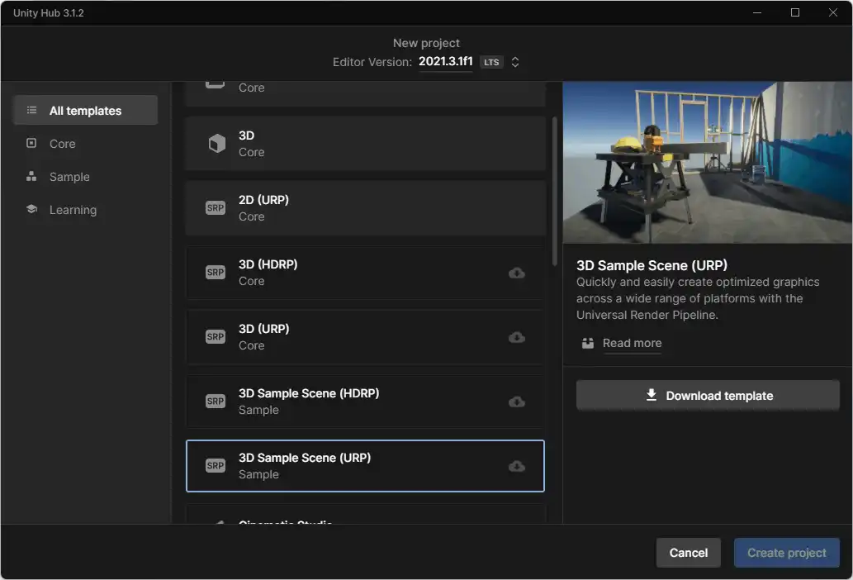Click download cloud icon for 3D (HDRP)
Viewport: 853px width, 580px height.
(x=517, y=273)
